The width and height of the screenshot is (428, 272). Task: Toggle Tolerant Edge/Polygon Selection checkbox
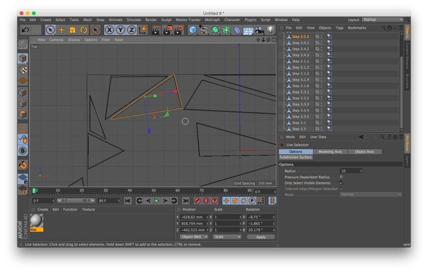[x=341, y=189]
